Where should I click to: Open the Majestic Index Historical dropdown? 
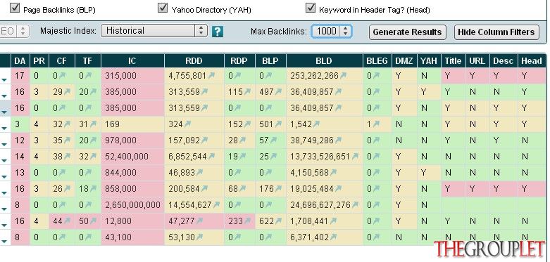(x=154, y=31)
